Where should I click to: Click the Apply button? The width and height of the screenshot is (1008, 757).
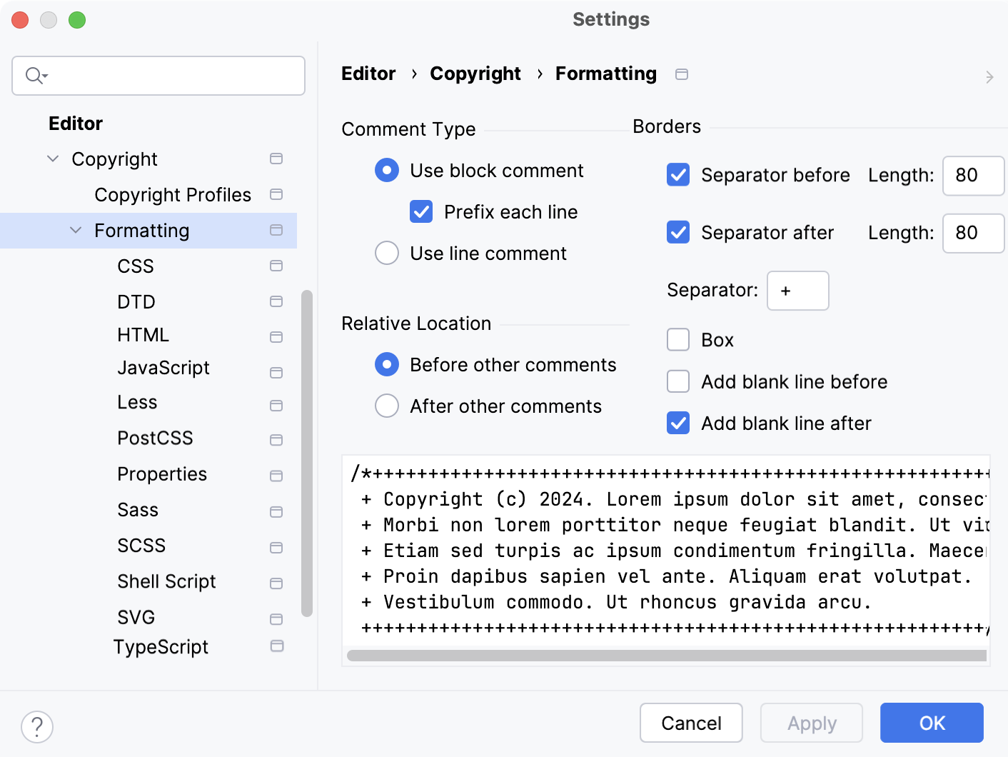[x=811, y=723]
